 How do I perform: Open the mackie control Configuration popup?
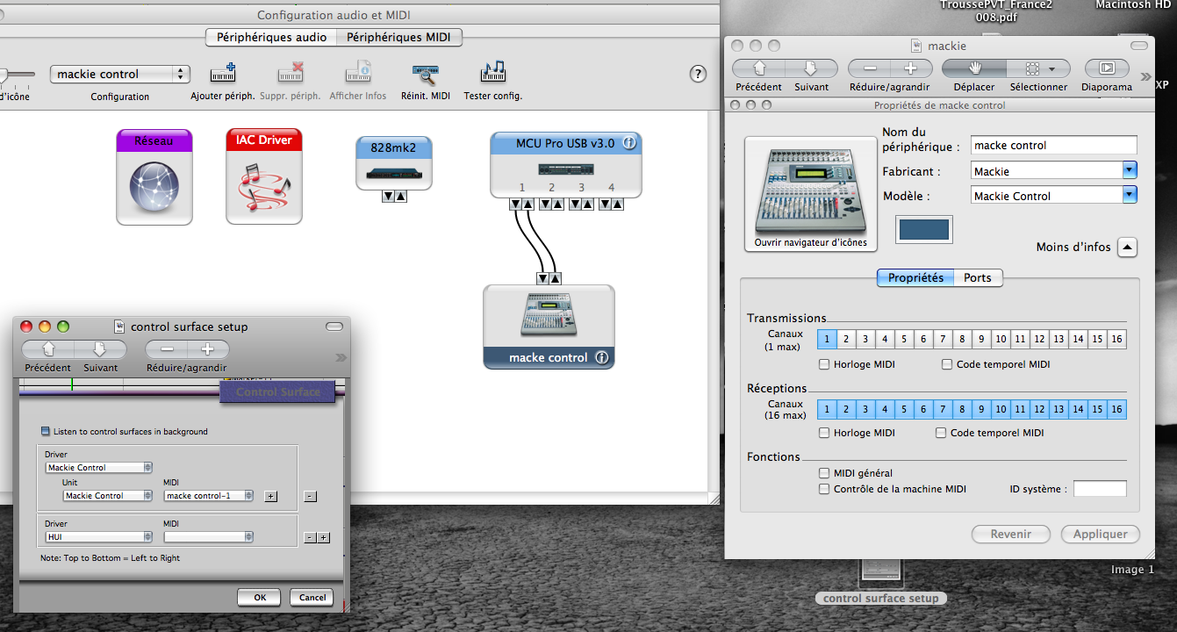[120, 75]
